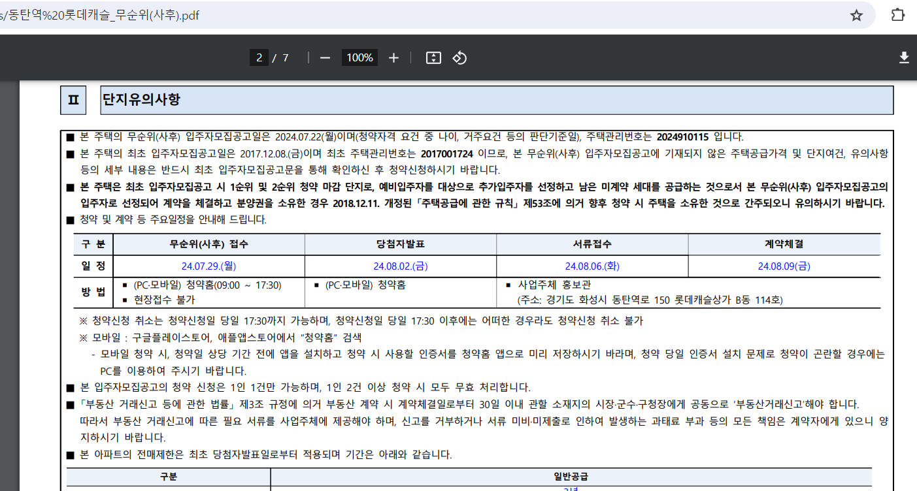Screen dimensions: 917x491
Task: Select the 단지유의사항 section heading
Action: [x=141, y=100]
